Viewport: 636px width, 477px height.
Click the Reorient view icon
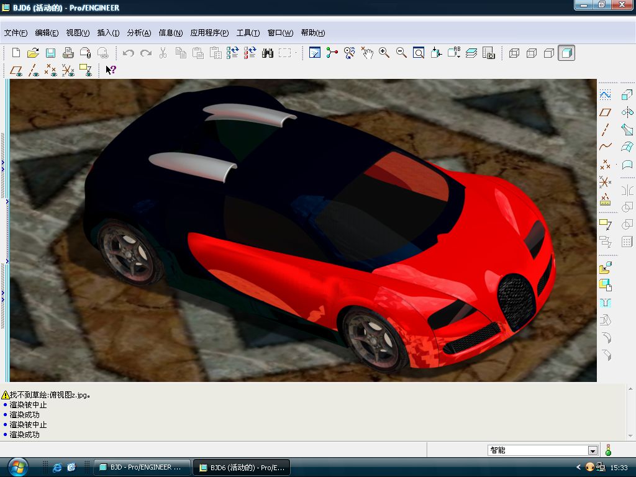[436, 53]
